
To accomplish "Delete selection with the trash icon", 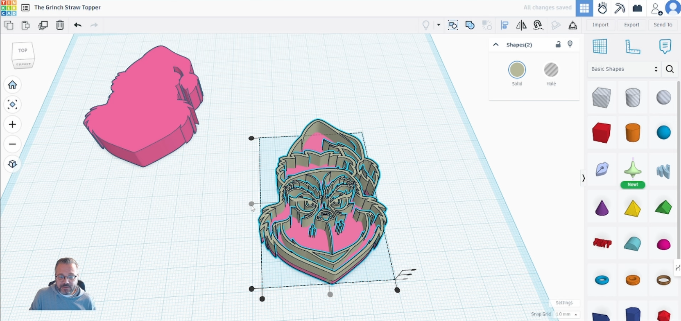I will (x=60, y=25).
